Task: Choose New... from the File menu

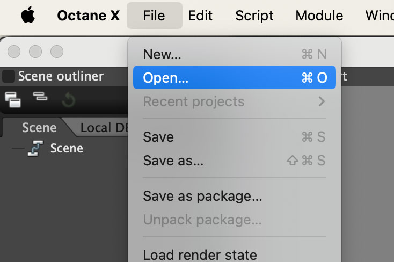Action: [x=162, y=54]
